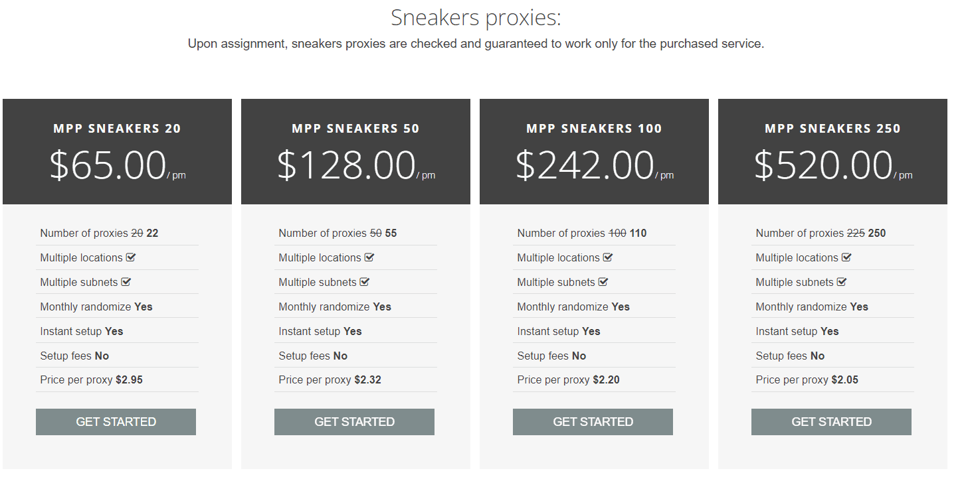Click Multiple subnets checkmark in Sneakers 50 plan
Image resolution: width=970 pixels, height=479 pixels.
click(x=365, y=282)
